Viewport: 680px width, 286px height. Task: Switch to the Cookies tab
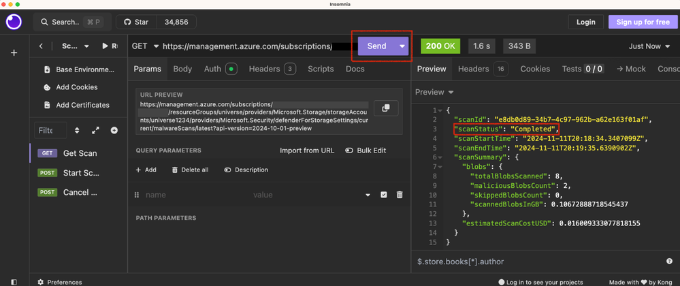click(x=535, y=69)
